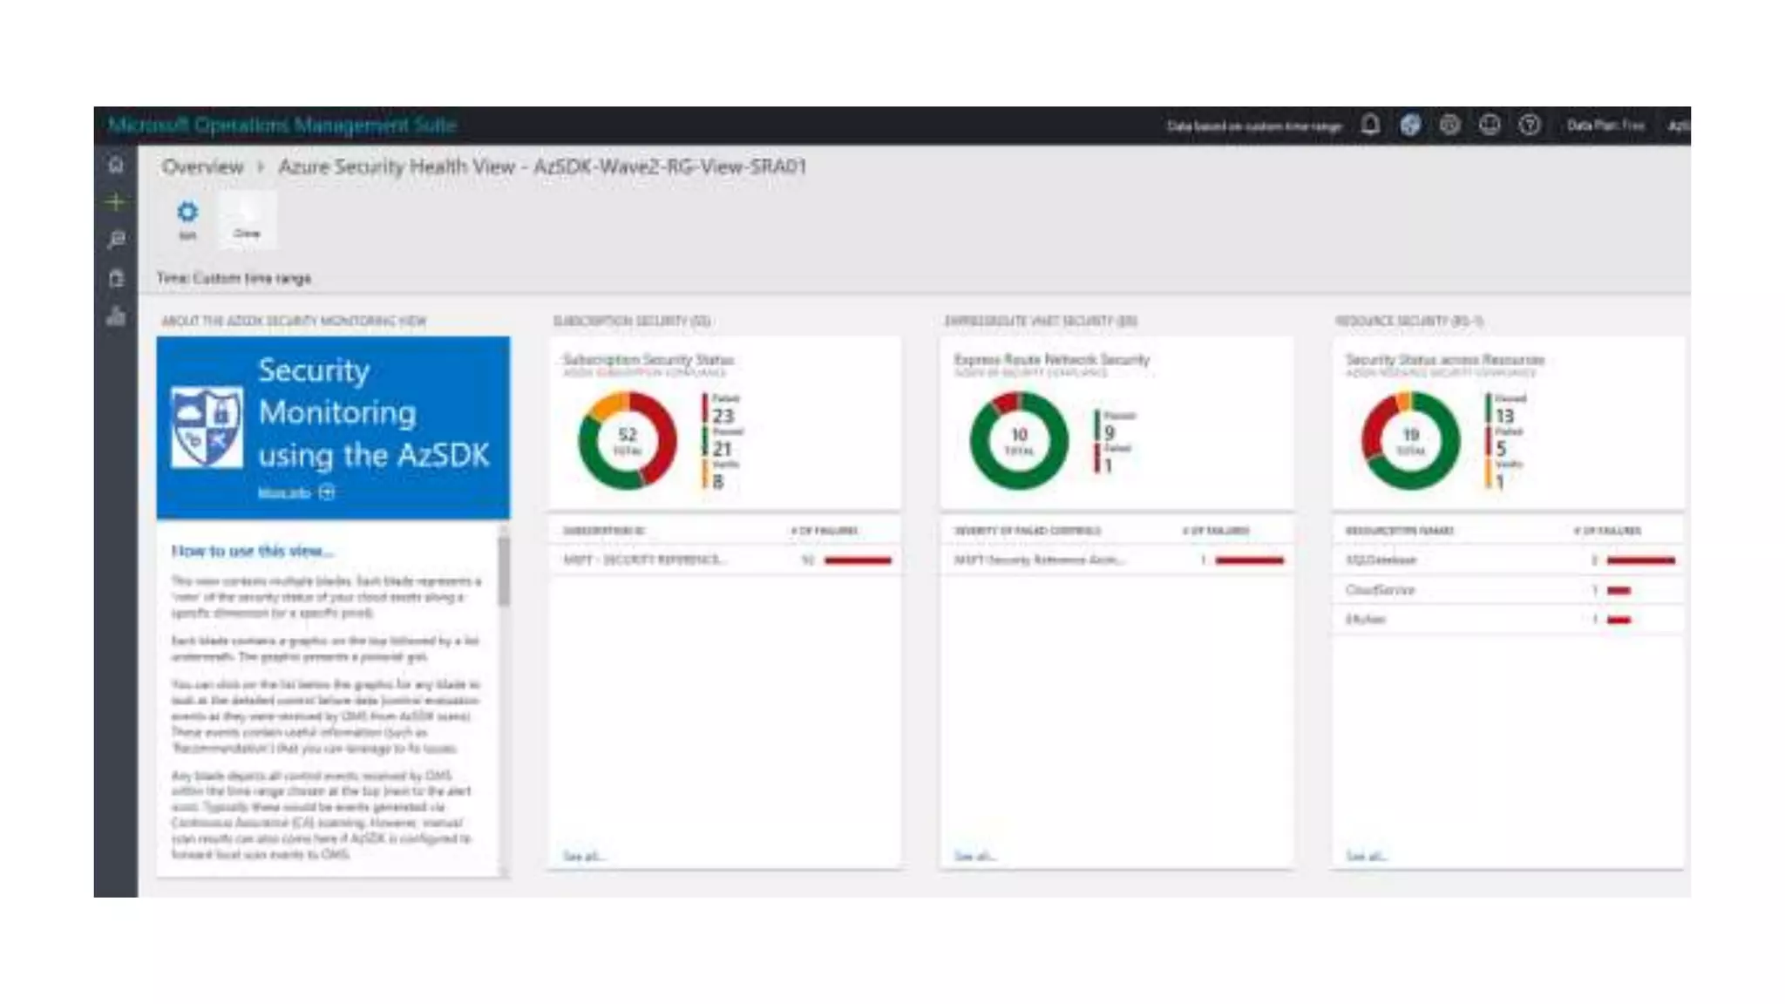Click the Subscription Security Status donut chart

pyautogui.click(x=628, y=440)
